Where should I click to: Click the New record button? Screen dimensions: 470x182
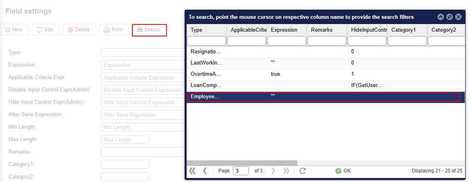tap(14, 30)
